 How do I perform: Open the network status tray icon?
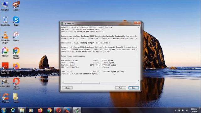tap(187, 110)
